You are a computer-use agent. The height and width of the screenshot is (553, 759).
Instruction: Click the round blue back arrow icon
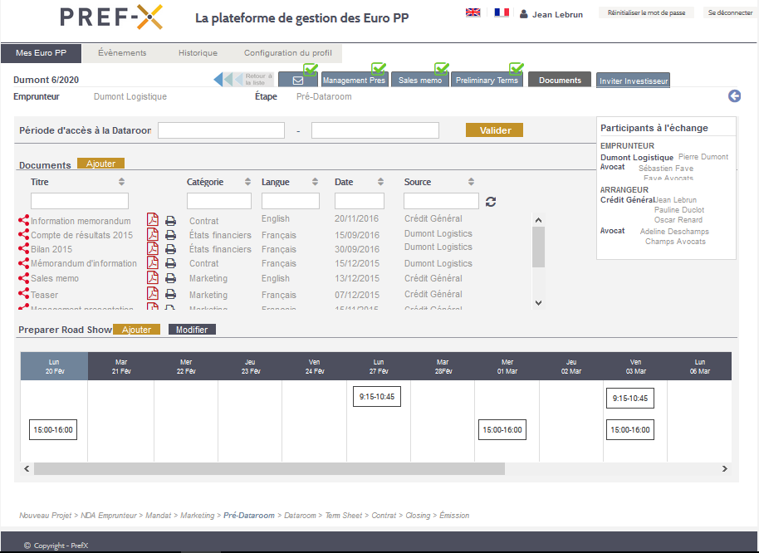734,95
